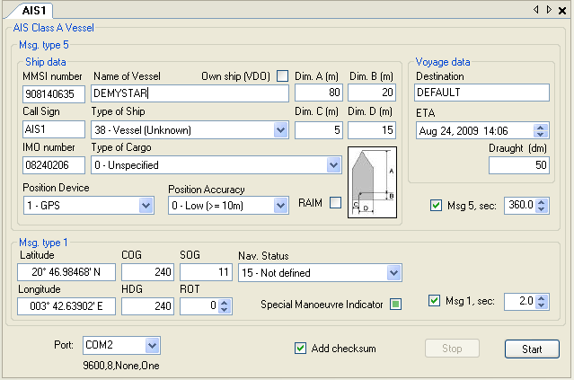
Task: Click the Start button
Action: pos(532,349)
